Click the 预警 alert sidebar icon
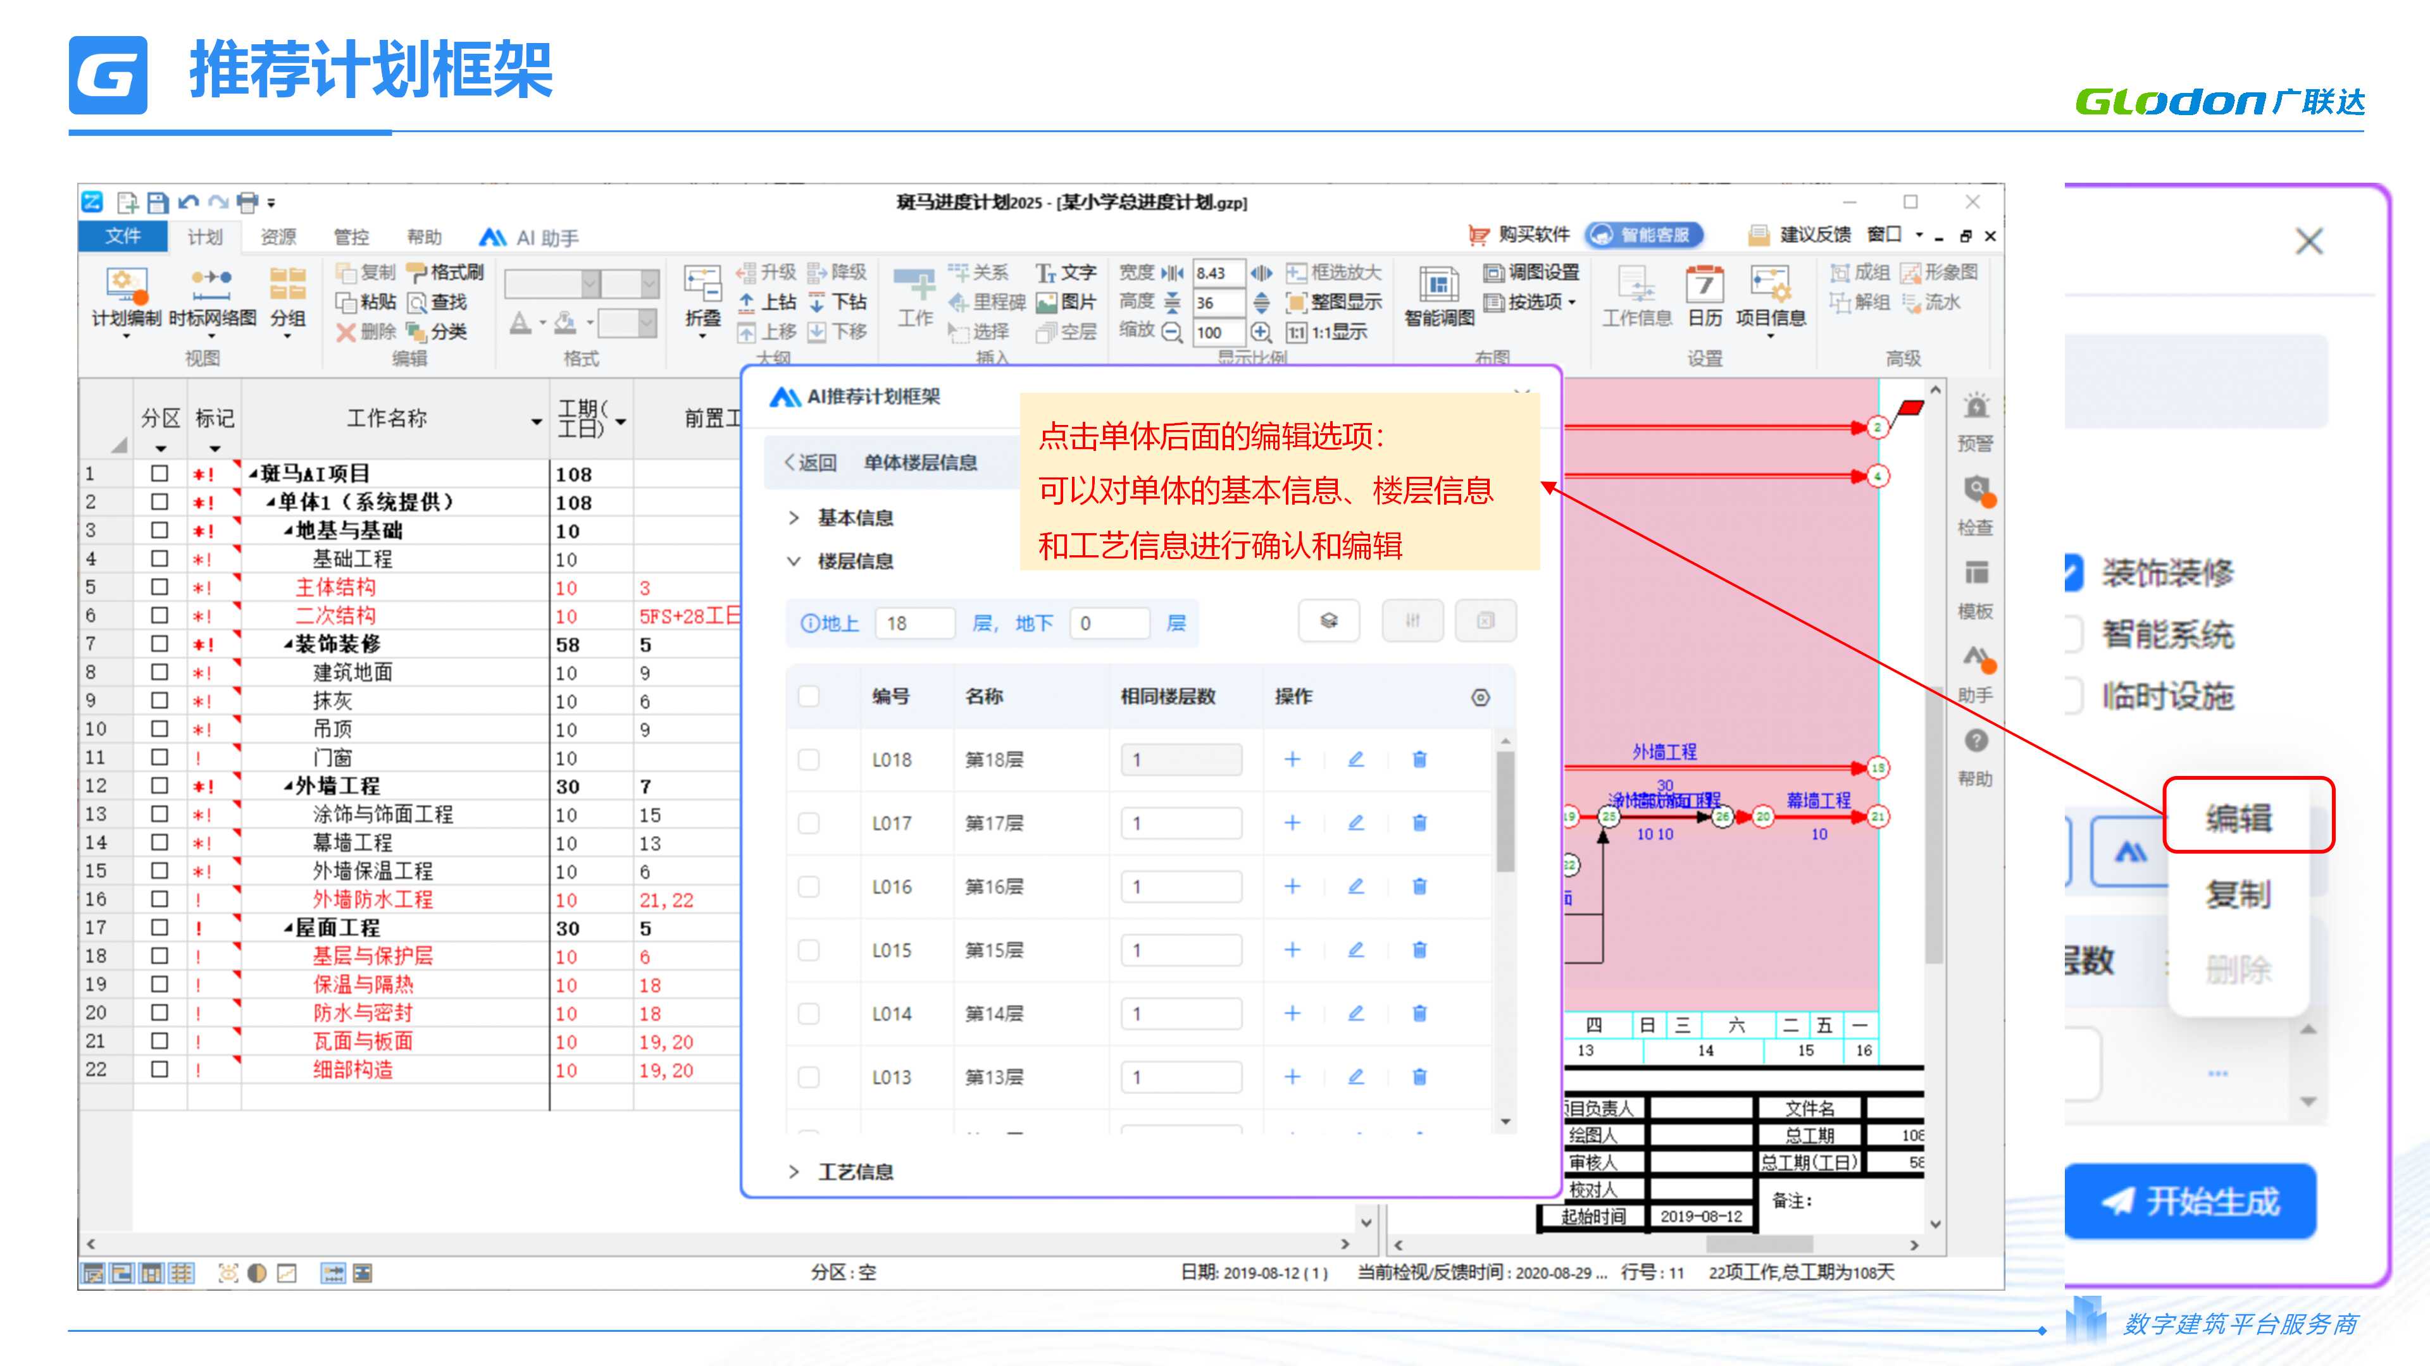Screen dimensions: 2430x1366 click(x=1975, y=421)
